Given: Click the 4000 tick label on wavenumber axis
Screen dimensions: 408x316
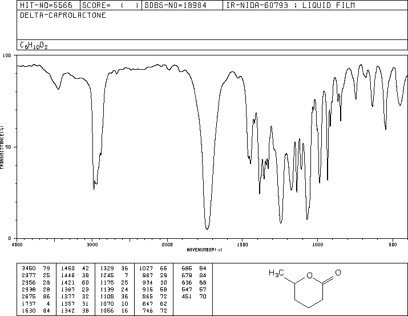Looking at the screenshot, I should pyautogui.click(x=17, y=245).
